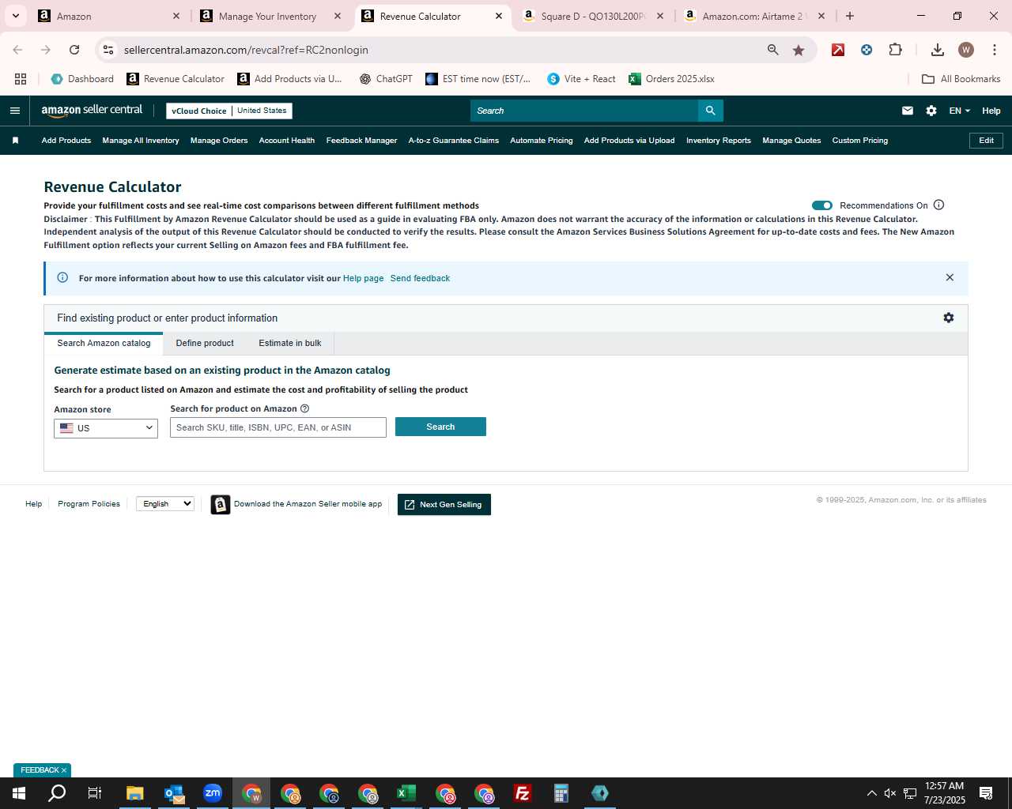Expand the EN language selector in header

[959, 111]
